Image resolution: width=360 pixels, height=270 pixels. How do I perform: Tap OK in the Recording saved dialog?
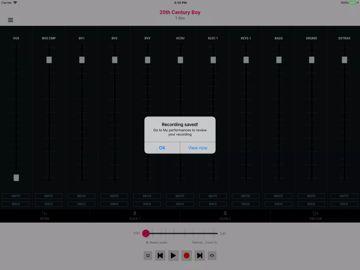[x=162, y=148]
